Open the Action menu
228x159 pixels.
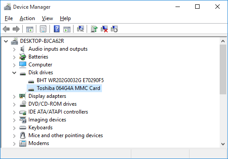[27, 18]
